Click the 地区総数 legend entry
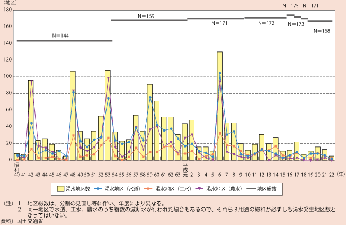This screenshot has width=346, height=225. [261, 189]
